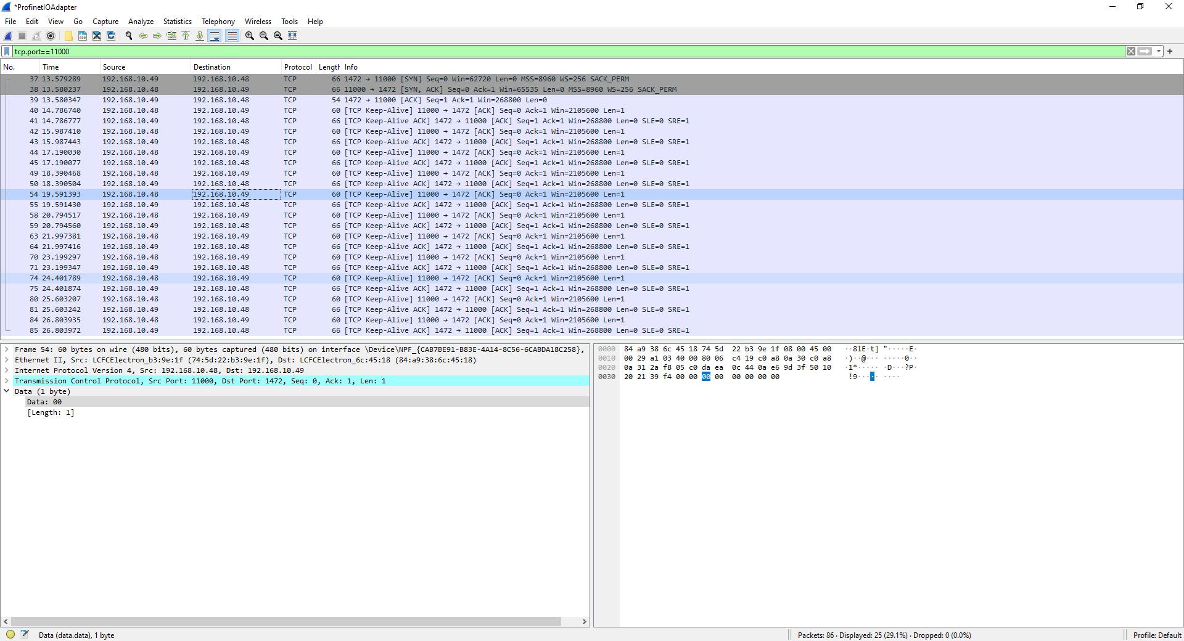Open a capture file via folder icon

point(68,36)
